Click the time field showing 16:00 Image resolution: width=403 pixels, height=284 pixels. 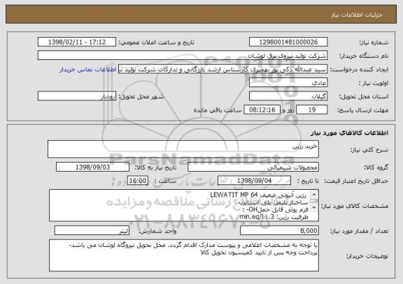138,181
